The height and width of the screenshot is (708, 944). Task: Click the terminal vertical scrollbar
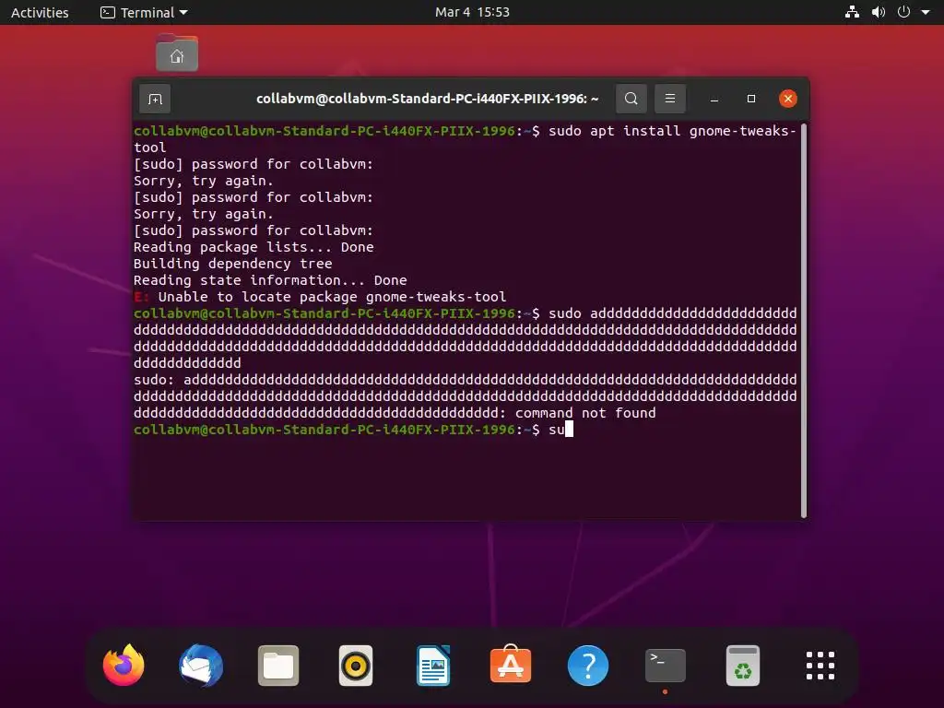click(x=803, y=321)
